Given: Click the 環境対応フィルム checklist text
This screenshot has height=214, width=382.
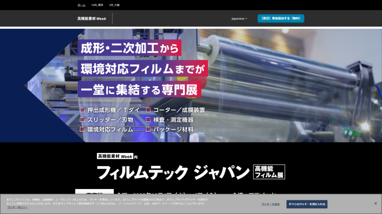Looking at the screenshot, I should pyautogui.click(x=110, y=130).
